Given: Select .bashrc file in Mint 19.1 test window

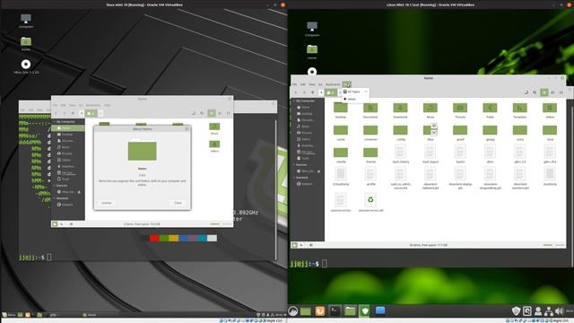Looking at the screenshot, I should (460, 153).
